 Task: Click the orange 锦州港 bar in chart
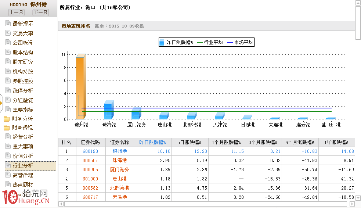[81, 87]
